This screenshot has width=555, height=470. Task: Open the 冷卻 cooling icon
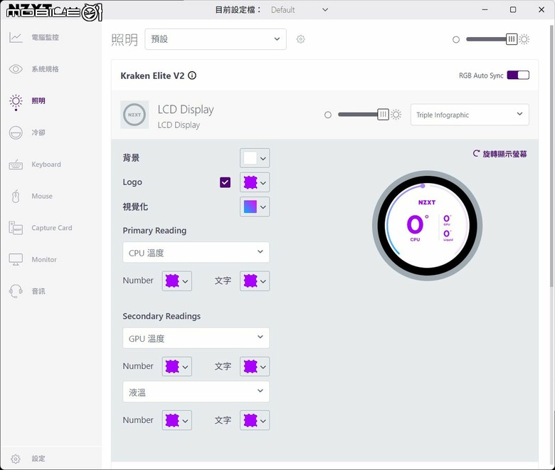click(16, 133)
